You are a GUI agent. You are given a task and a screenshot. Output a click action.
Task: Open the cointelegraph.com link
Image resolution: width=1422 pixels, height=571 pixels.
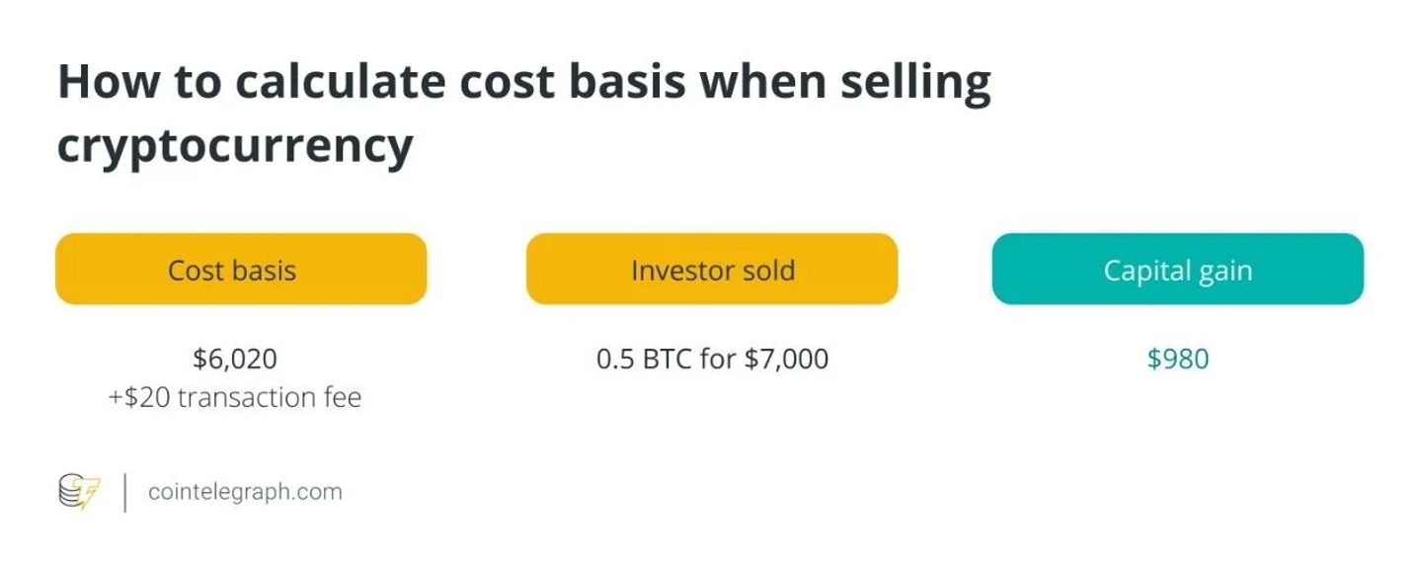pos(245,491)
